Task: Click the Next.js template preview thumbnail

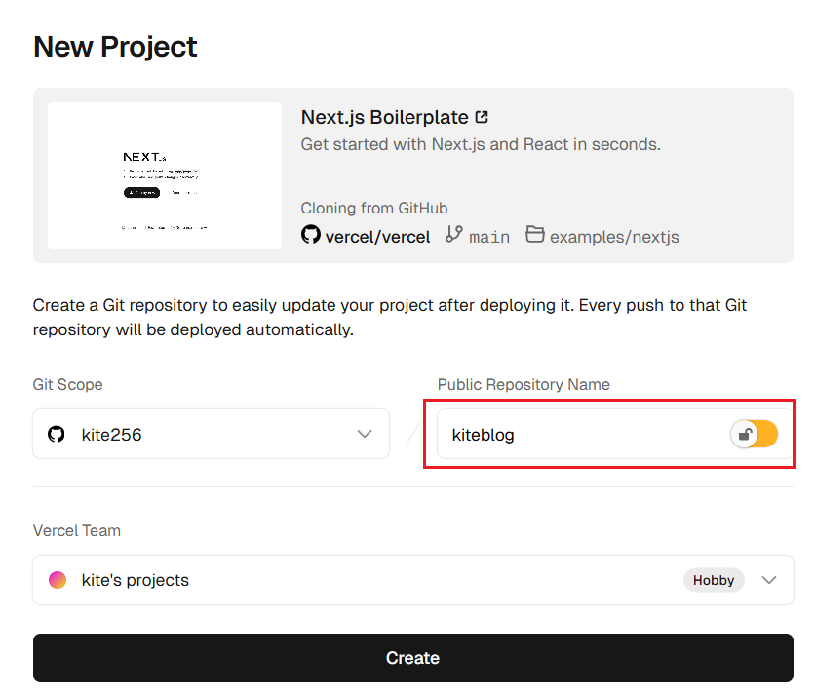Action: click(165, 175)
